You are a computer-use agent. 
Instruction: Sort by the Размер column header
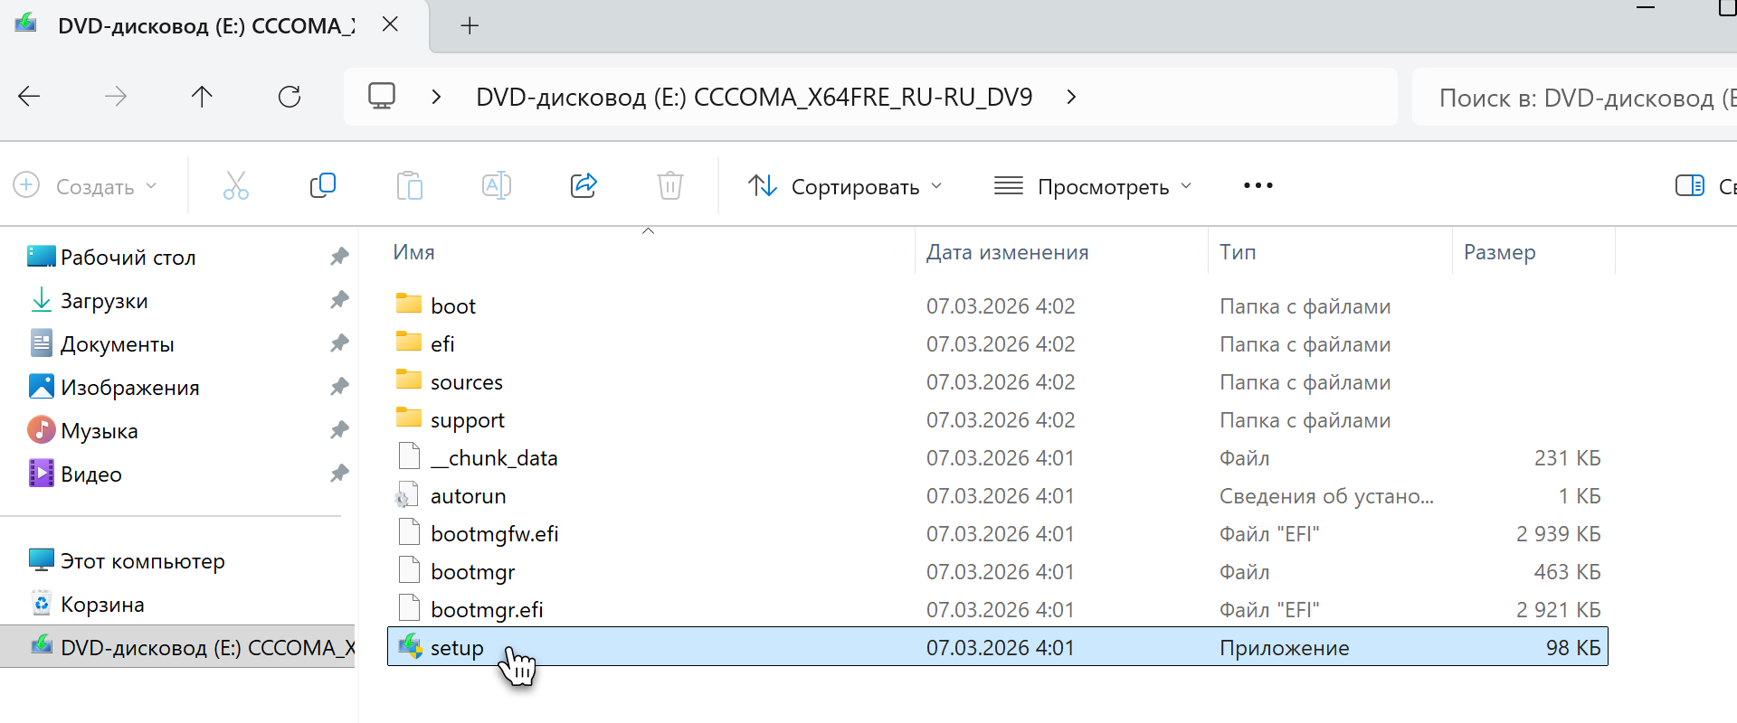click(1499, 252)
